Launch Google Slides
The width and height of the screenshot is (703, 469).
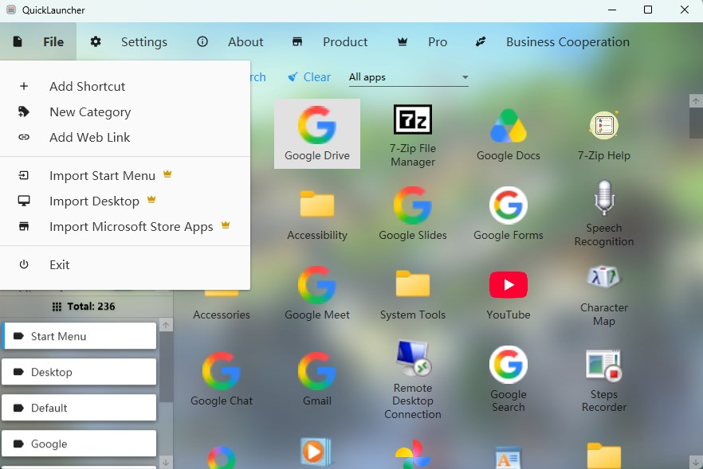coord(413,214)
